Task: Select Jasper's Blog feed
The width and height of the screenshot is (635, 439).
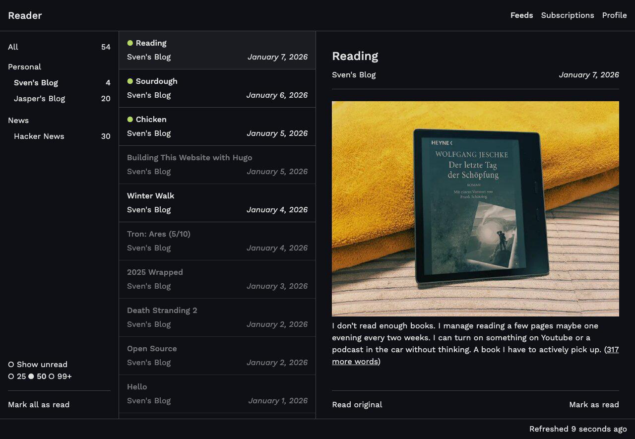Action: [39, 98]
